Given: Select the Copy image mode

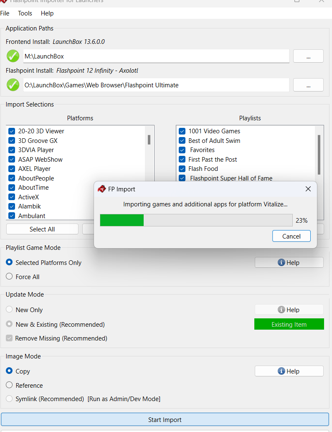Looking at the screenshot, I should click(9, 371).
